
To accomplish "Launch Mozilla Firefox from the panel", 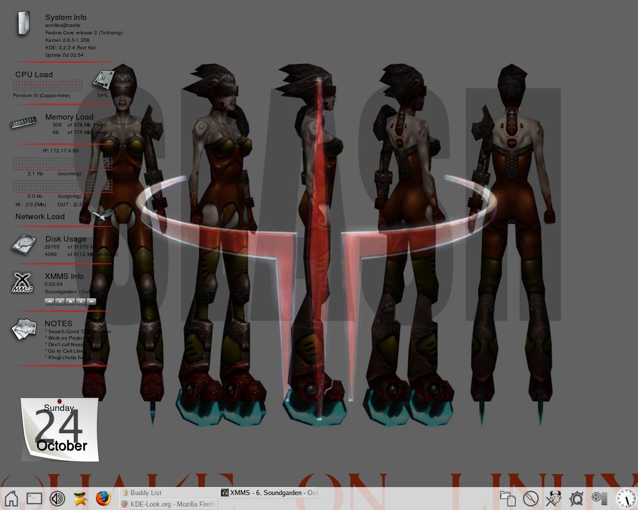I will (x=103, y=498).
